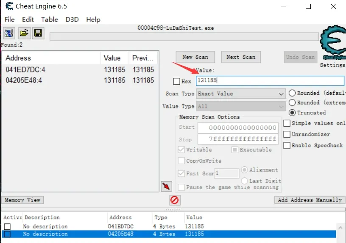This screenshot has height=243, width=346.
Task: Toggle the Executable checkbox
Action: coord(235,150)
